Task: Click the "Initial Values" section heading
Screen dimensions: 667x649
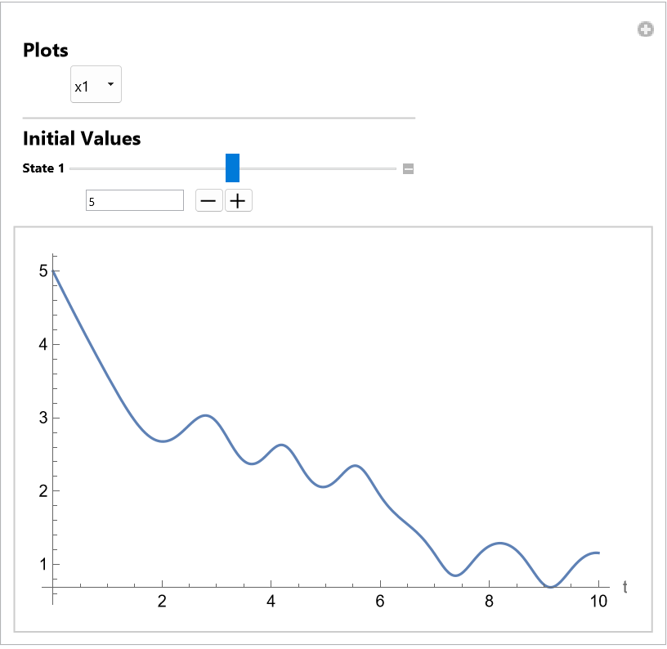Action: [82, 138]
